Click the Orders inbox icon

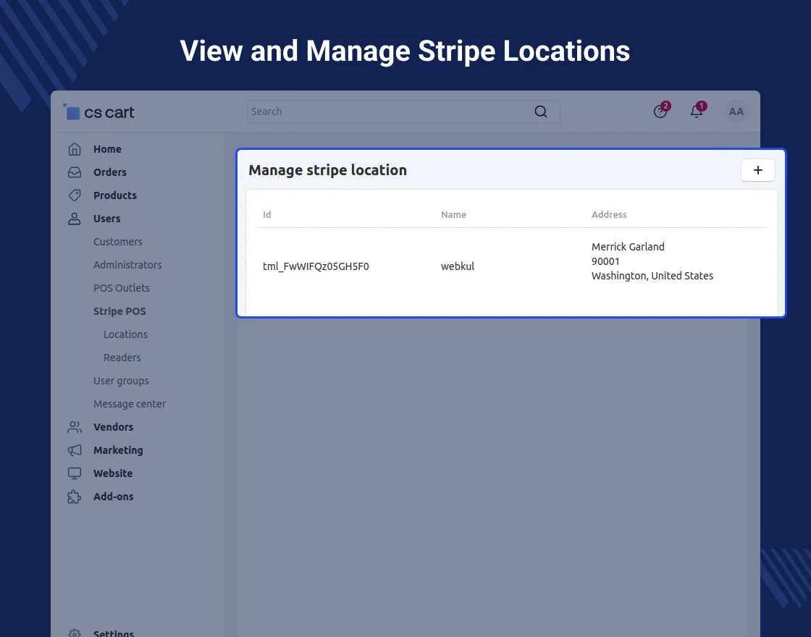74,172
